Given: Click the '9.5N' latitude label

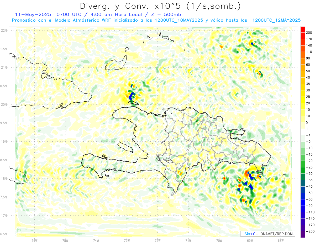Looking at the screenshot, I should click(x=4, y=123).
